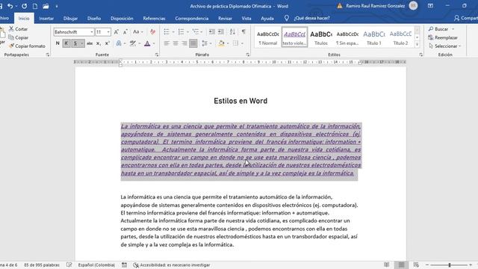
Task: Increase paragraph indent
Action: pyautogui.click(x=221, y=31)
